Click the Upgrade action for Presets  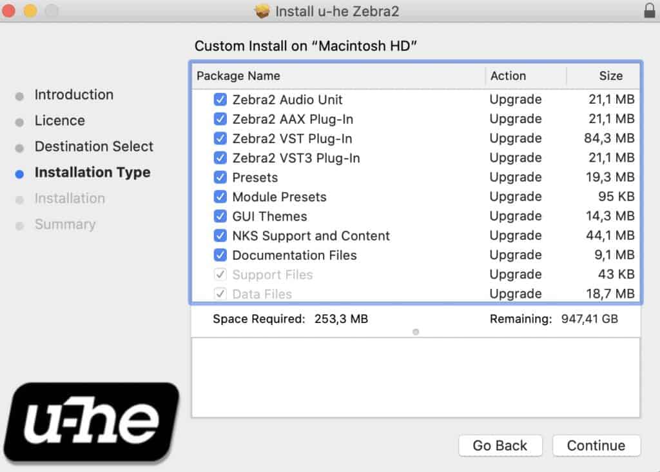[516, 177]
